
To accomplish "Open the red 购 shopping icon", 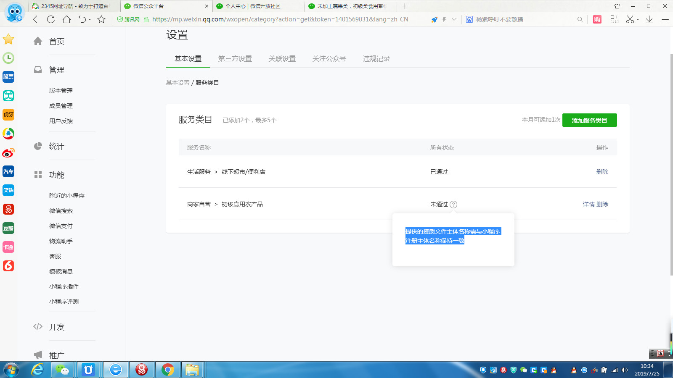I will coord(597,19).
